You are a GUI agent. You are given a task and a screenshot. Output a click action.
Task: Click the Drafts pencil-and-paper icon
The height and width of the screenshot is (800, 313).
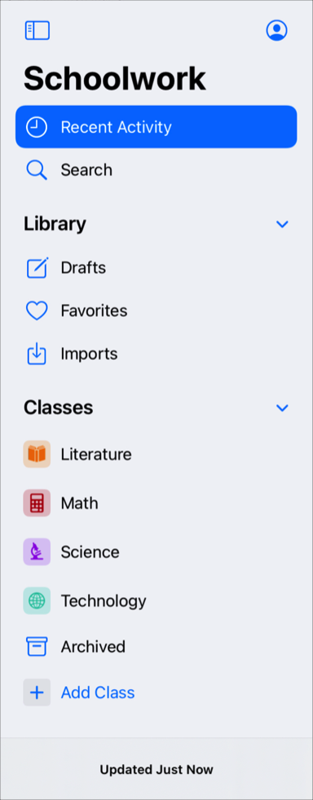(x=37, y=268)
